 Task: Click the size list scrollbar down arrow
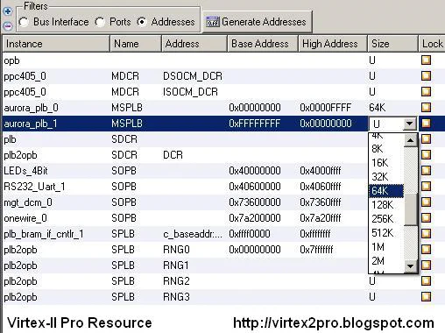[x=411, y=266]
